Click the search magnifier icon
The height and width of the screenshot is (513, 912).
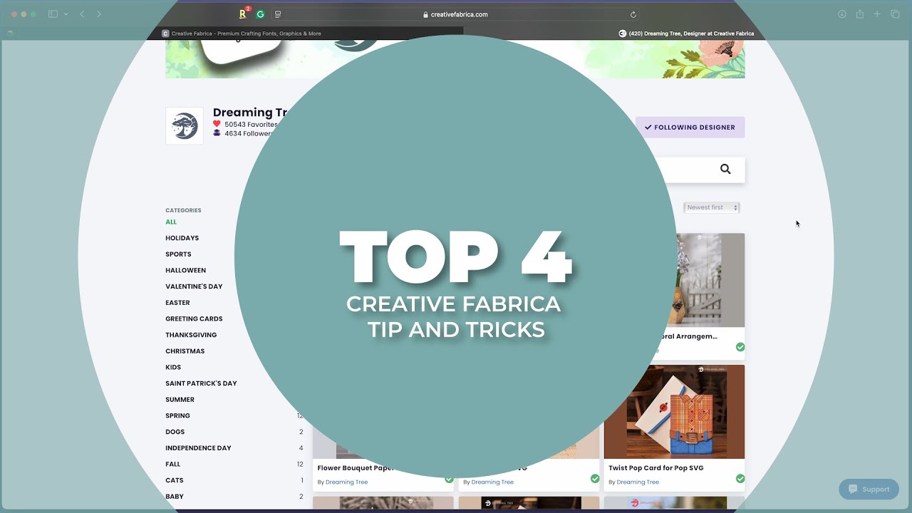coord(725,169)
